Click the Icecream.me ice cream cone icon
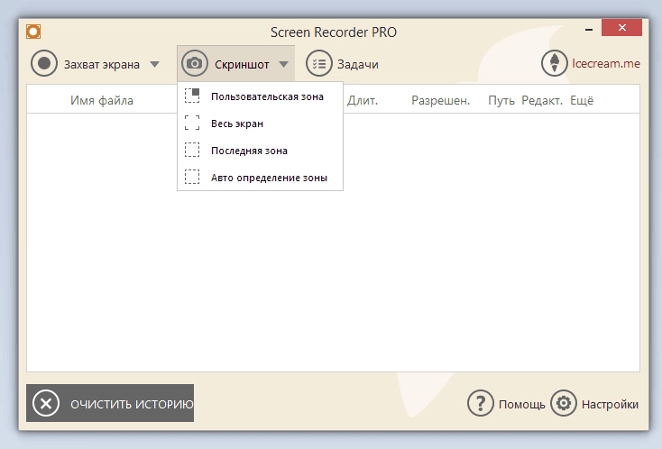 (555, 63)
